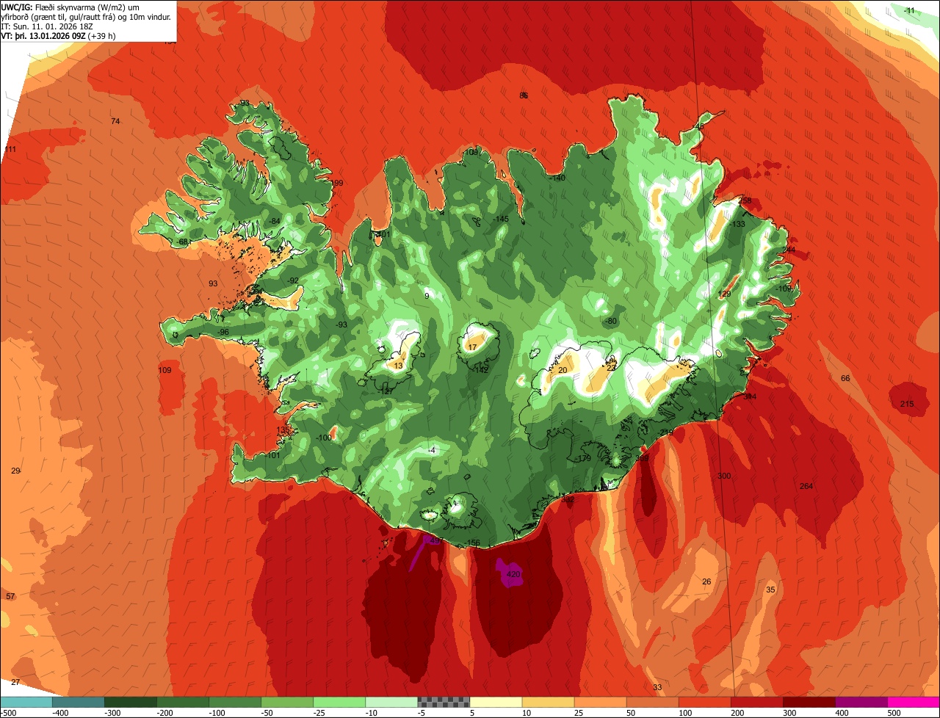The height and width of the screenshot is (718, 940).
Task: Click the '-80' value label
Action: pos(610,321)
